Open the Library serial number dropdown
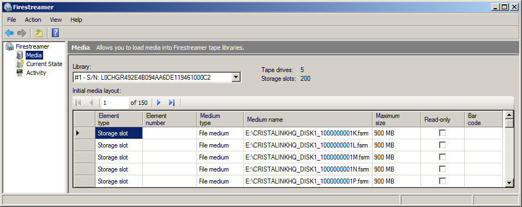 click(x=236, y=78)
